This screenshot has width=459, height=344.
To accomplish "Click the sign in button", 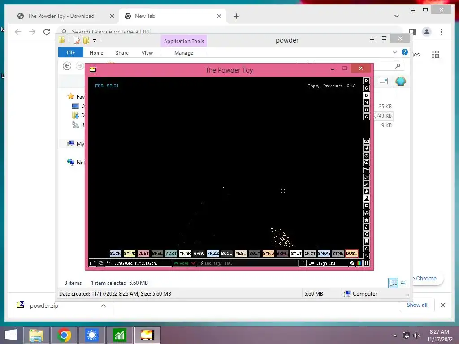I will (328, 263).
